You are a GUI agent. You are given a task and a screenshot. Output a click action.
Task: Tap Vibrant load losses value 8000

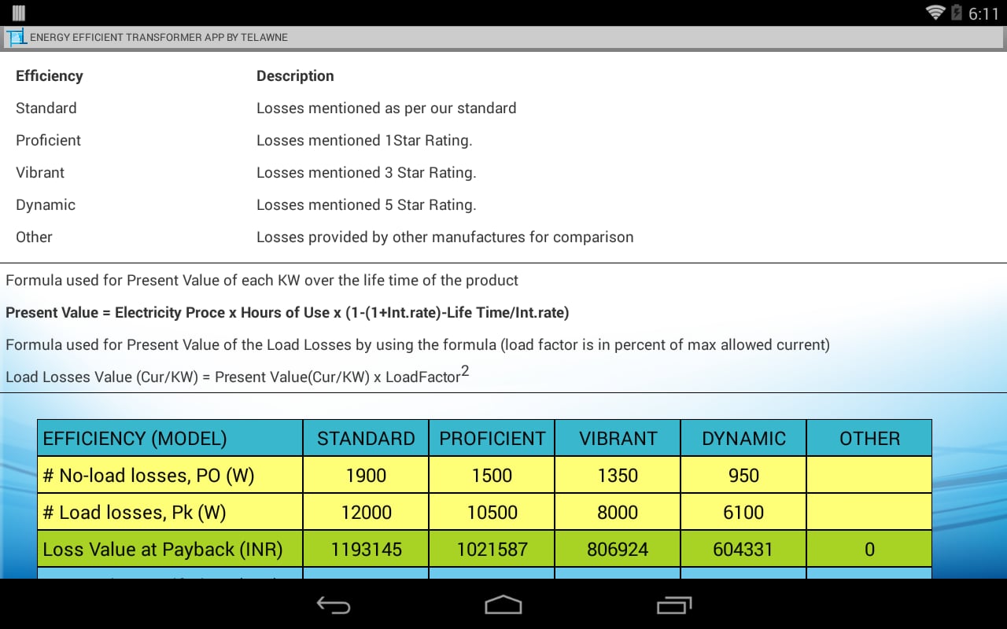click(x=618, y=512)
